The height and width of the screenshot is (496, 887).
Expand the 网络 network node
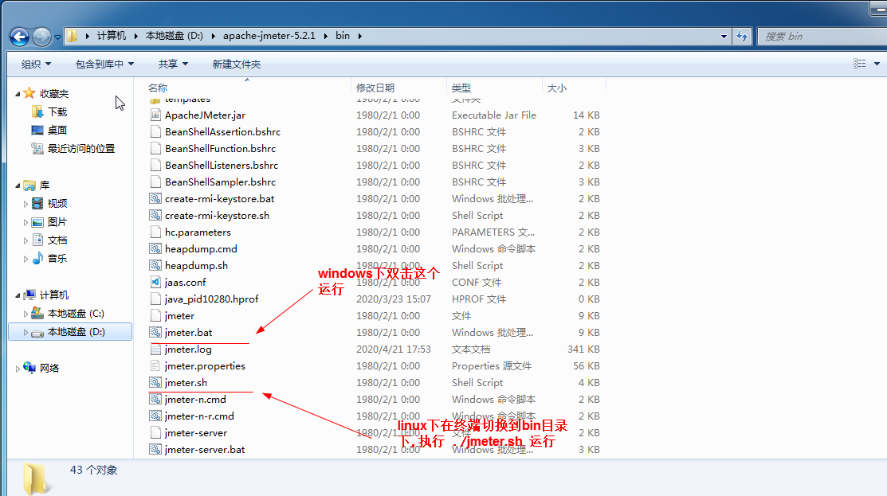pyautogui.click(x=18, y=369)
